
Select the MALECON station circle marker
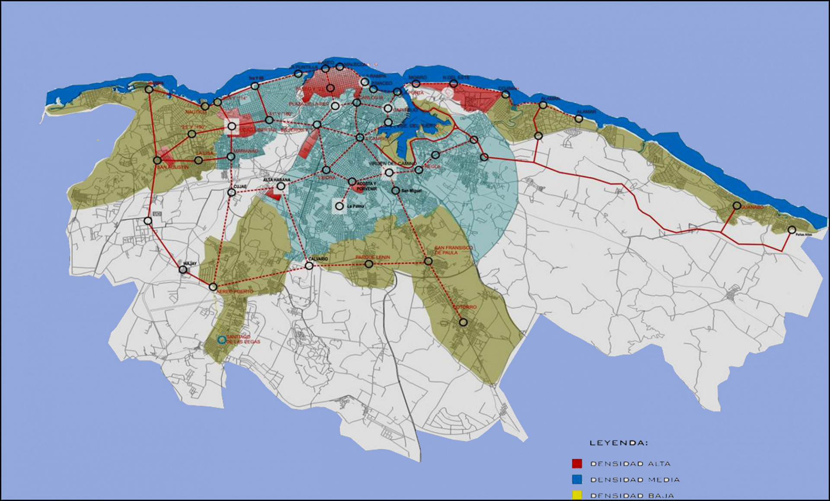coord(339,67)
